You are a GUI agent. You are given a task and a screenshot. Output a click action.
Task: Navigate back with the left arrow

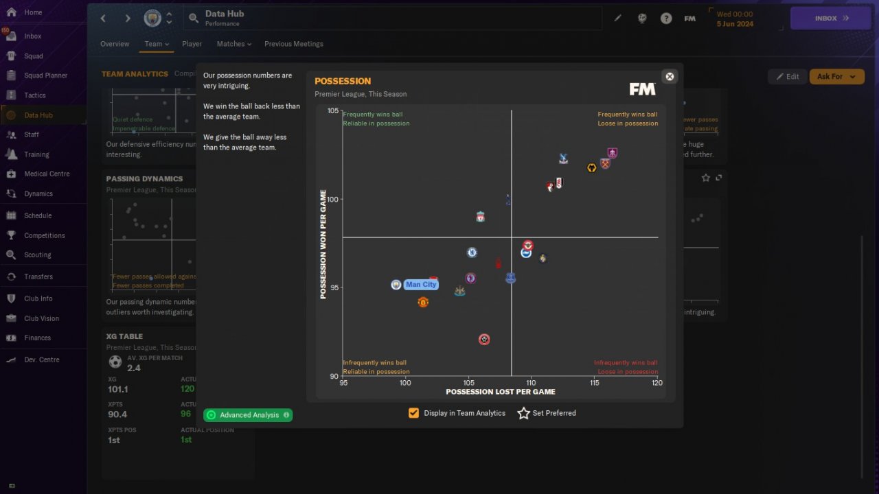click(x=103, y=19)
